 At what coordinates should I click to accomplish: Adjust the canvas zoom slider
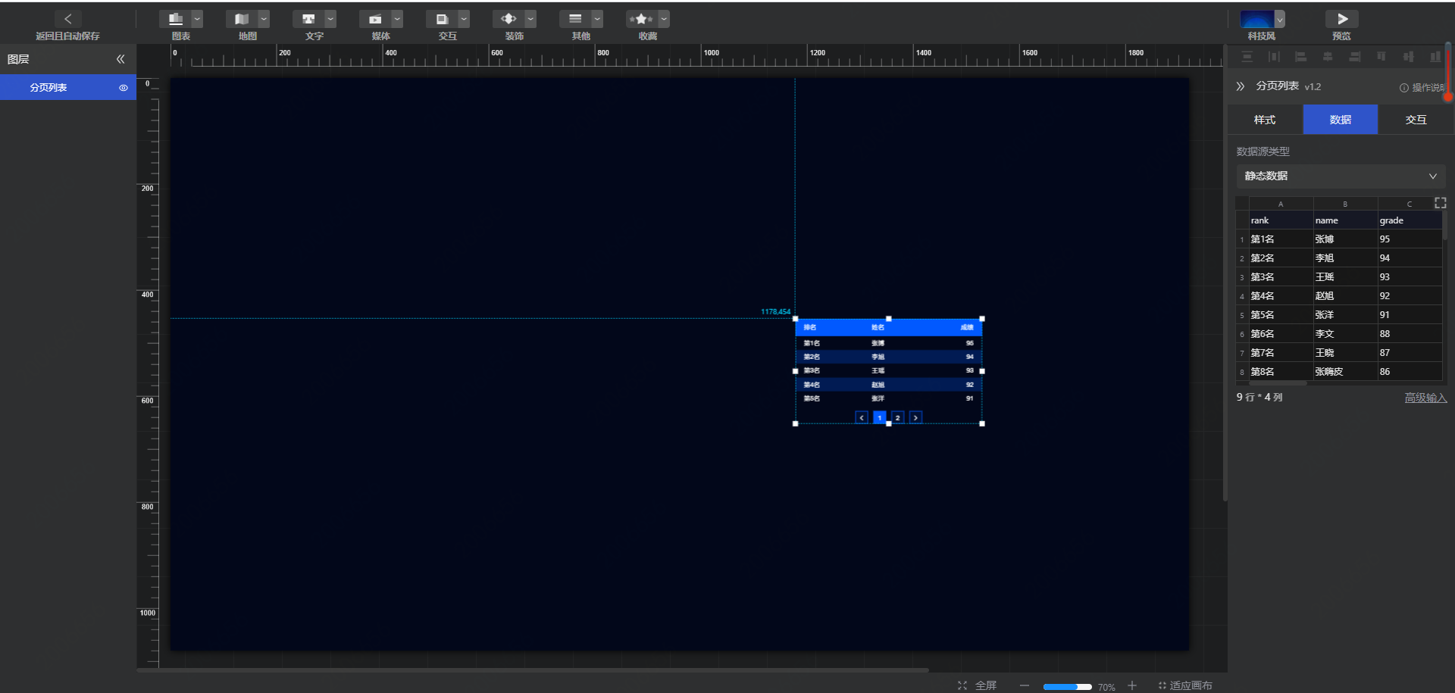[x=1067, y=687]
